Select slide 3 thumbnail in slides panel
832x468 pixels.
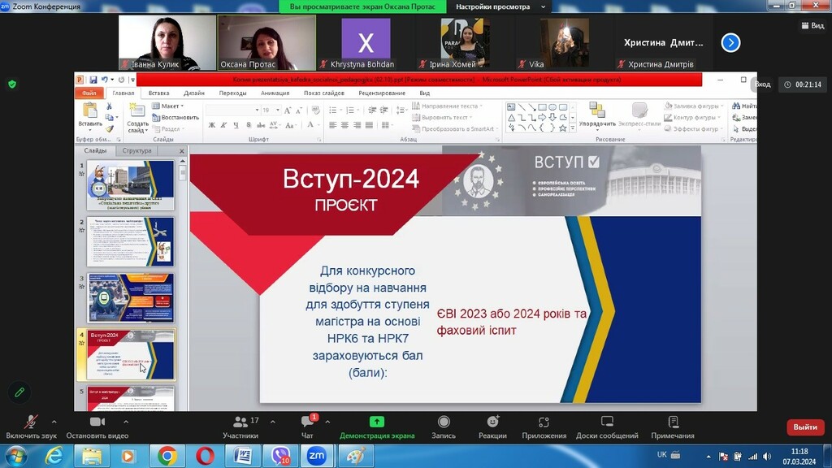click(131, 298)
